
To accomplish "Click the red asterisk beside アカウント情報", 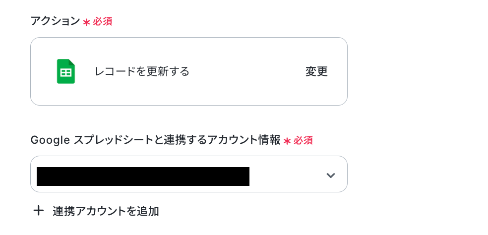I will [287, 141].
